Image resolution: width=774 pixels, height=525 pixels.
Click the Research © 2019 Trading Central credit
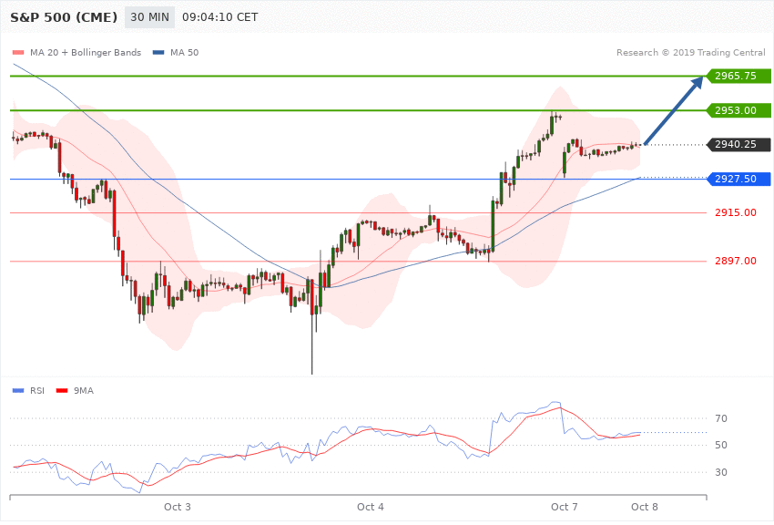click(x=690, y=52)
